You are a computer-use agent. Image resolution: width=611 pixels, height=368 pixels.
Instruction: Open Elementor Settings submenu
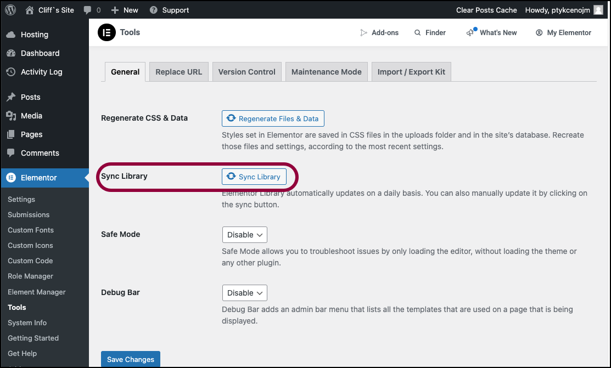pyautogui.click(x=21, y=200)
